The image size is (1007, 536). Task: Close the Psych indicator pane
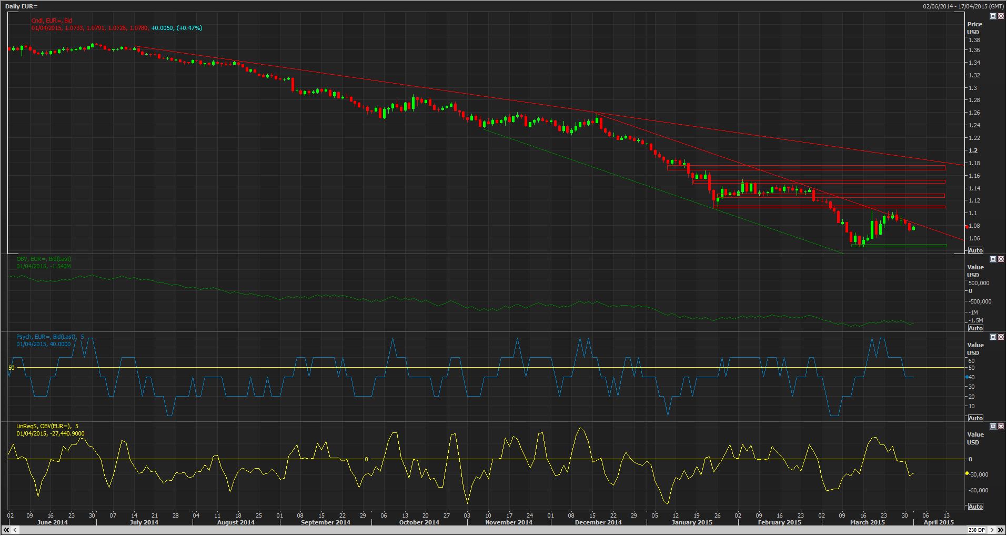tap(1001, 337)
